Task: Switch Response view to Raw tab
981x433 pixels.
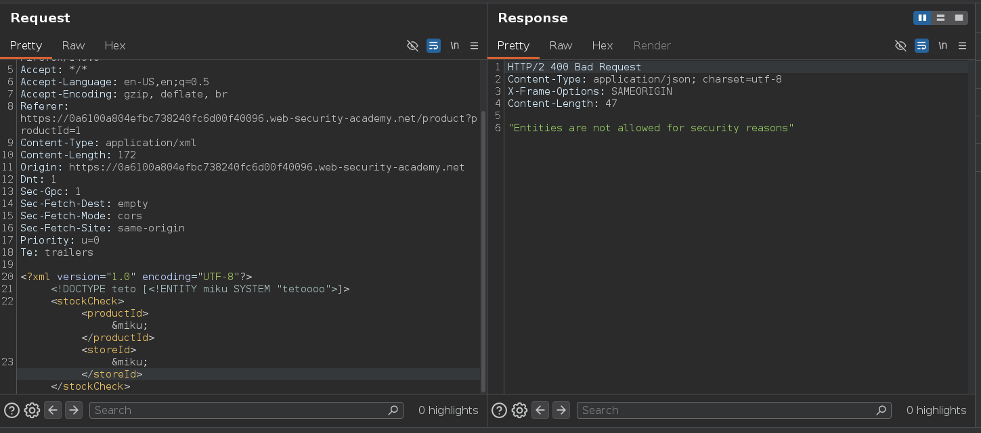Action: pos(561,45)
